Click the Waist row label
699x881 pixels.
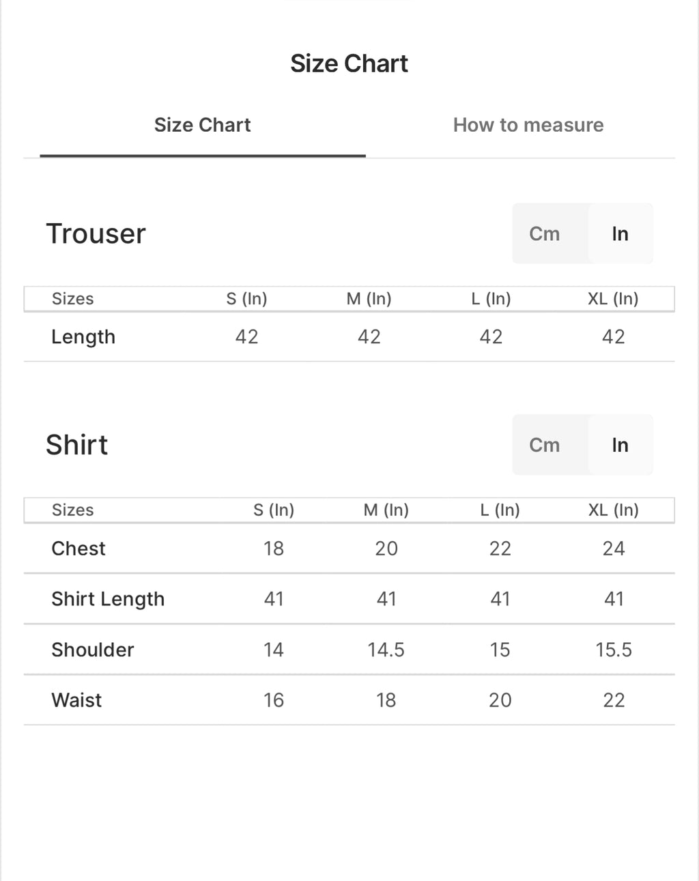76,700
